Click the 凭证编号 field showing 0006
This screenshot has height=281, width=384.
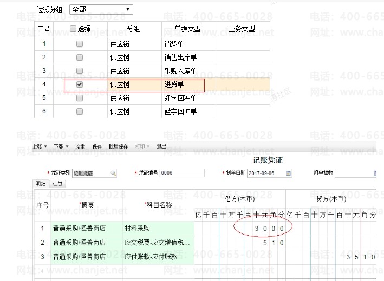click(x=182, y=173)
